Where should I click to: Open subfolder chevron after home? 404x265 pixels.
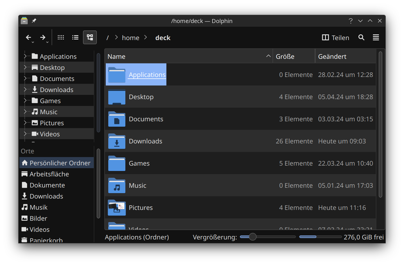145,37
